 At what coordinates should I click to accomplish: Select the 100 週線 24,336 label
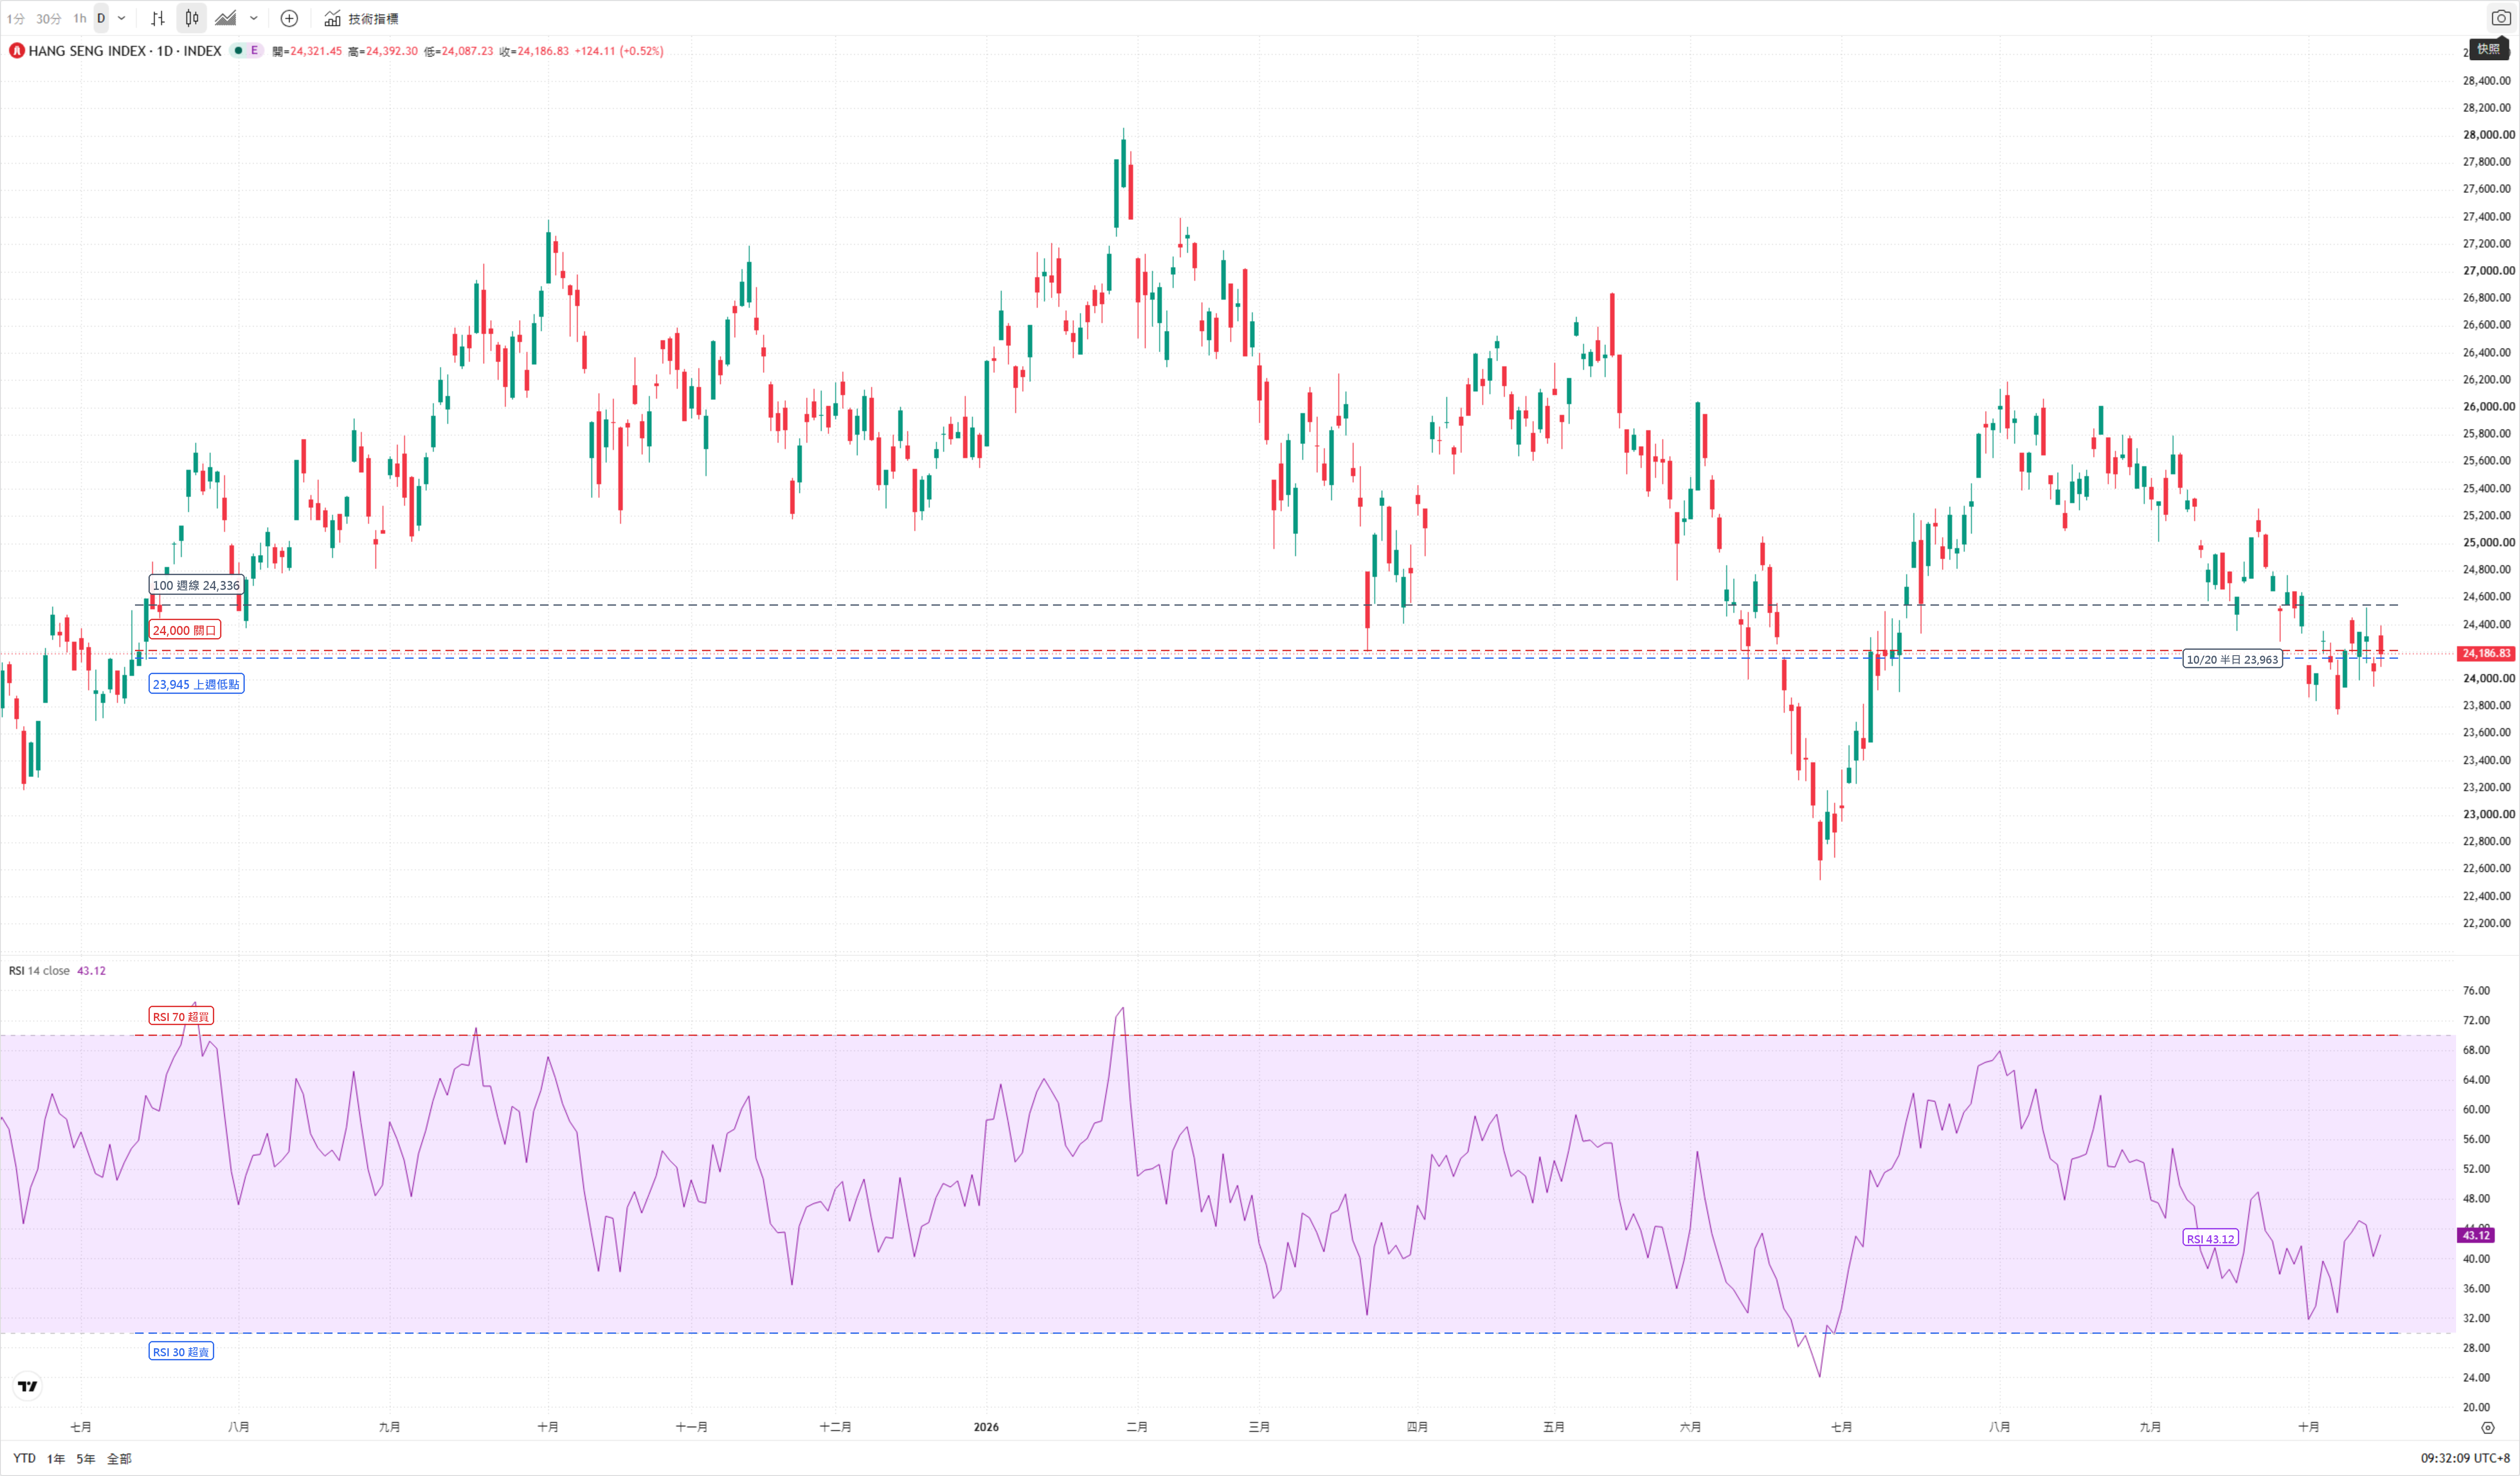196,586
